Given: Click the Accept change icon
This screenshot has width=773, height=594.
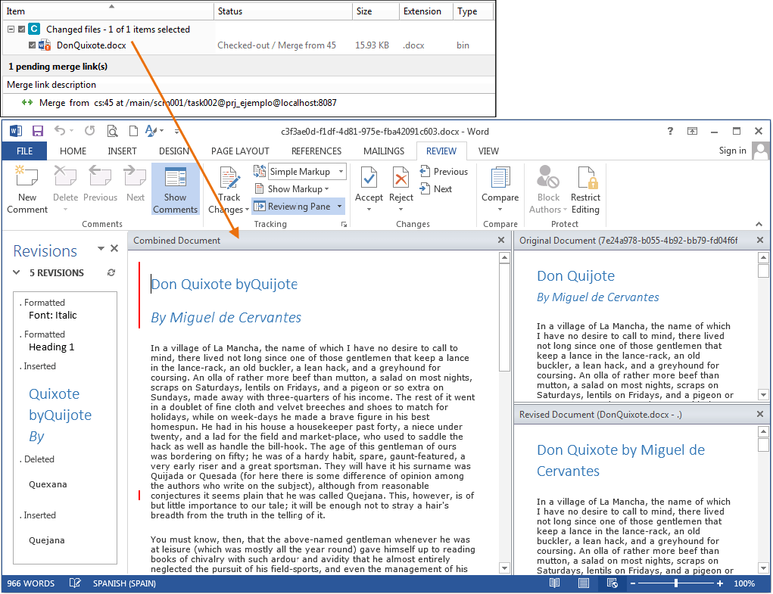Looking at the screenshot, I should click(369, 179).
